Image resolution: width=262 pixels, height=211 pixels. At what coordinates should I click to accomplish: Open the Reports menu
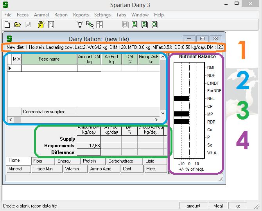[x=81, y=15]
